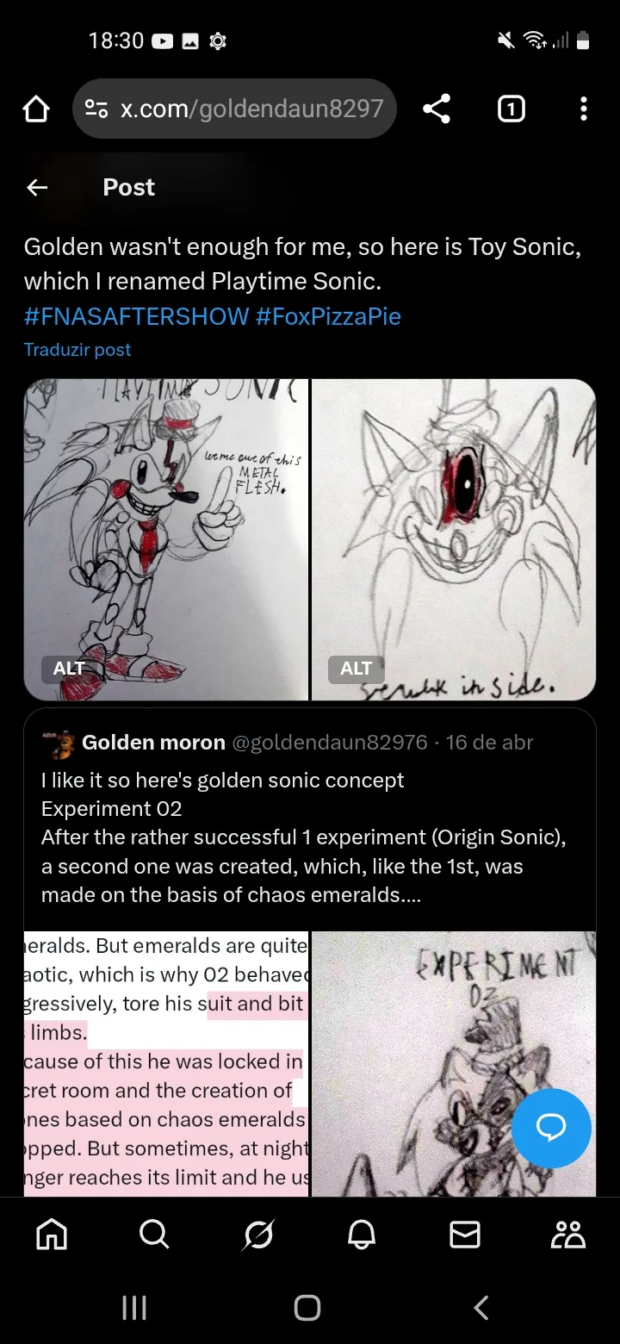Open the #FNASAFTERSHOW hashtag
The height and width of the screenshot is (1344, 620).
(x=136, y=316)
